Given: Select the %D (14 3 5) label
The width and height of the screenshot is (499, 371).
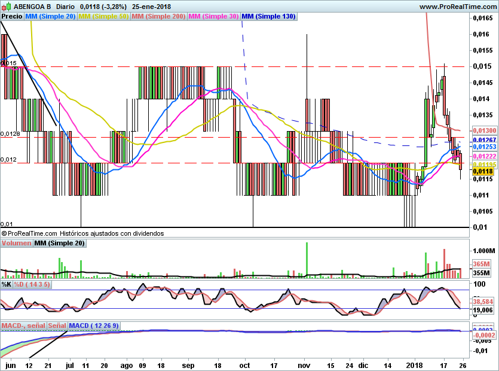Looking at the screenshot, I should point(32,285).
